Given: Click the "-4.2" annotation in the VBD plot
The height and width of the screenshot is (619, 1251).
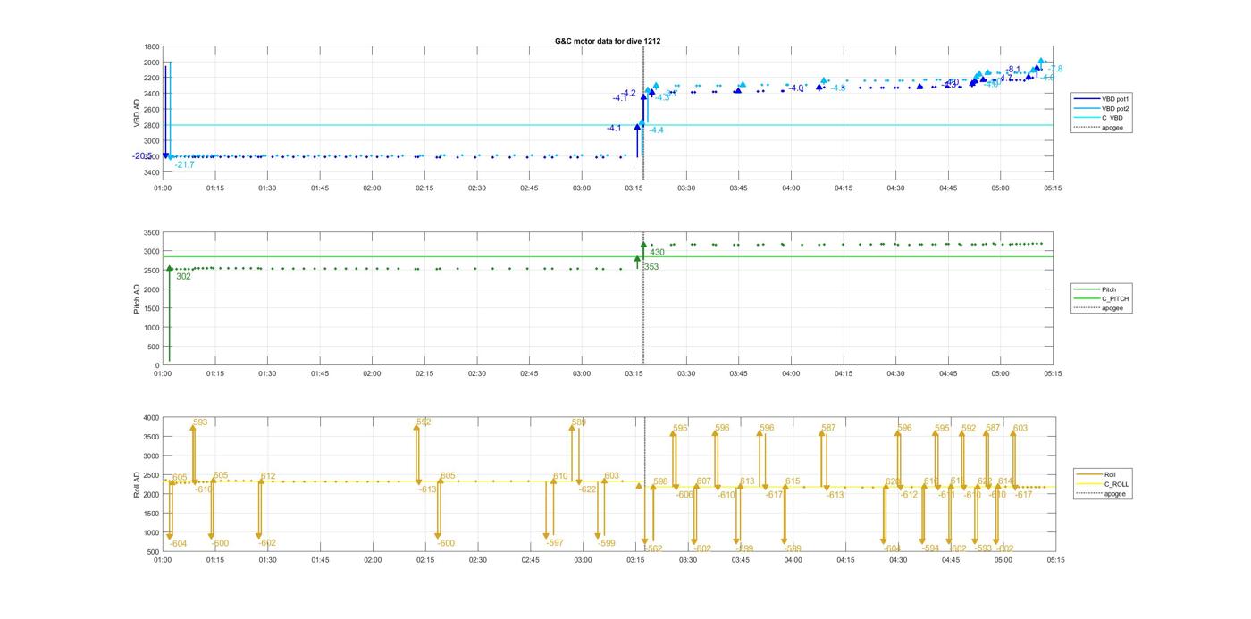Looking at the screenshot, I should coord(629,93).
